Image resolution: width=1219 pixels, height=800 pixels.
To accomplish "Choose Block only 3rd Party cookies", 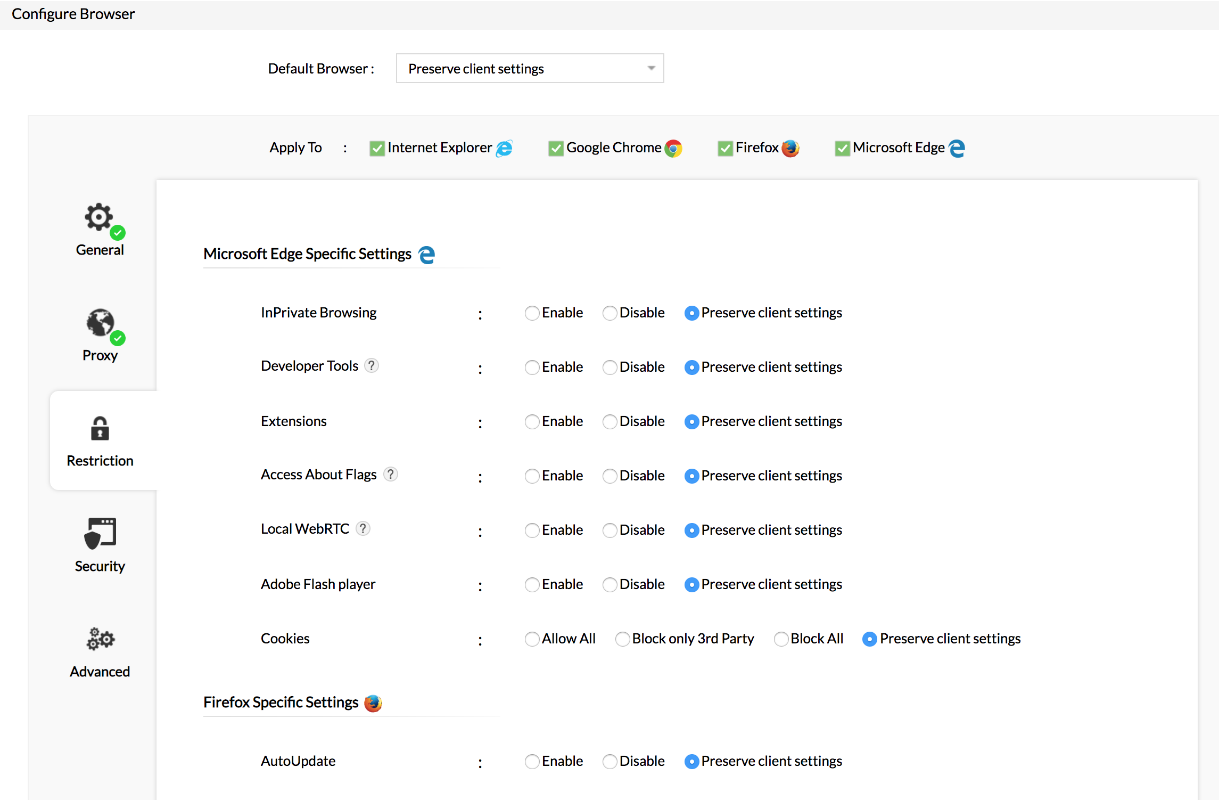I will coord(622,639).
